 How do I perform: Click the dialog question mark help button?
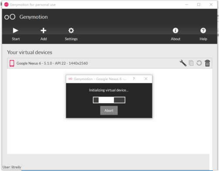coord(134,79)
